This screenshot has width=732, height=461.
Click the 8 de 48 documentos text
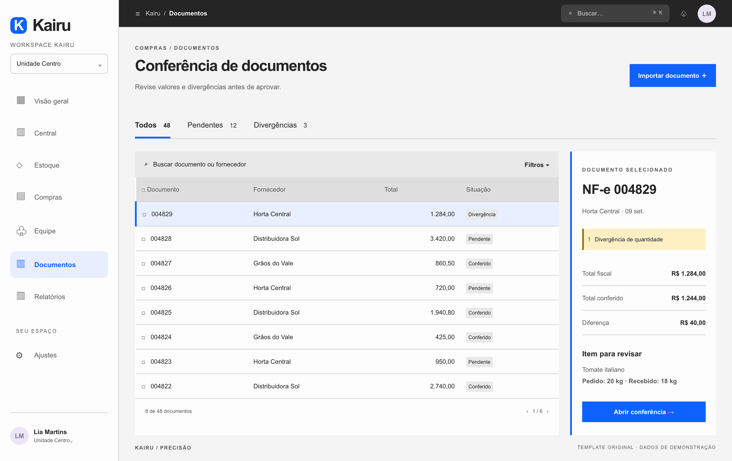click(168, 411)
